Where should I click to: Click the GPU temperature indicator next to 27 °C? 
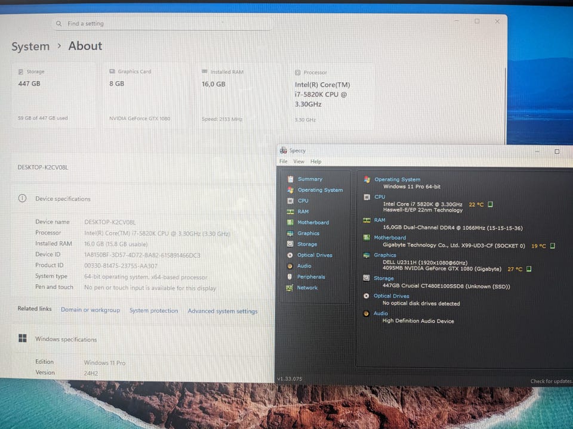(528, 269)
